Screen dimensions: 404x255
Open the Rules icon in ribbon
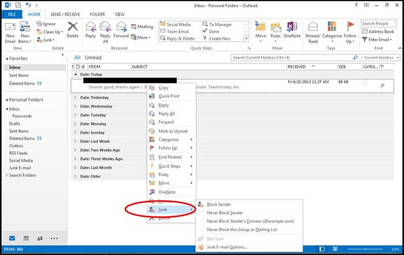[x=275, y=27]
